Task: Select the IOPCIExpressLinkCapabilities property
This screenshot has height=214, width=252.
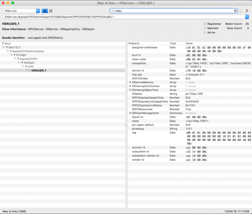Action: (190, 102)
